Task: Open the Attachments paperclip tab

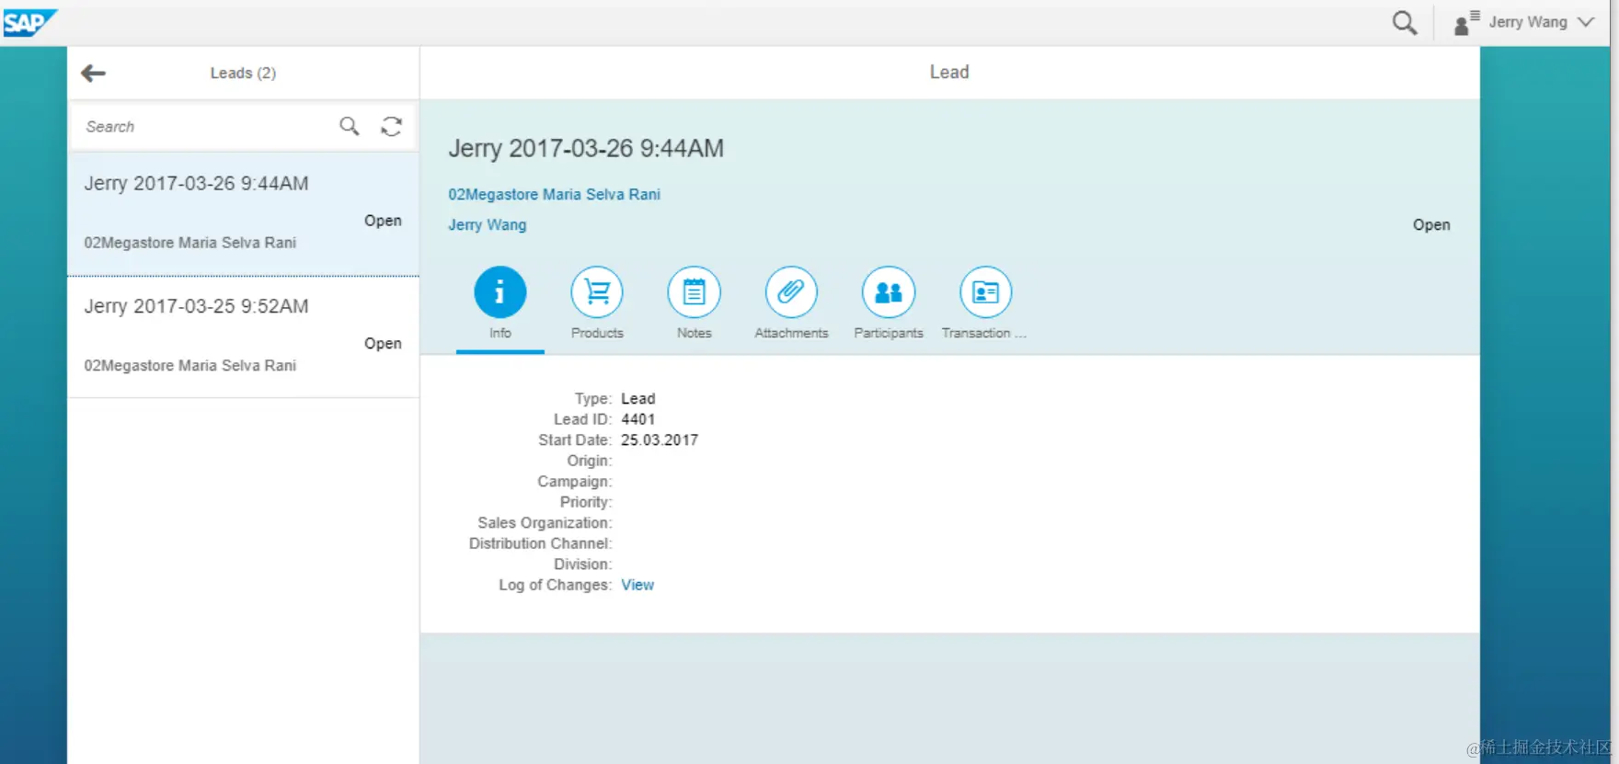Action: (x=791, y=292)
